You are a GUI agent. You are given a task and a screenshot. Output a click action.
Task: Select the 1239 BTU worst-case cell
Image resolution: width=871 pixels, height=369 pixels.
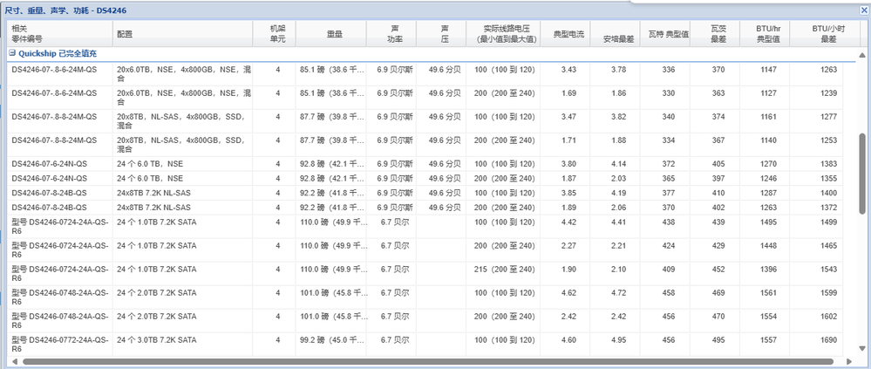pyautogui.click(x=828, y=92)
